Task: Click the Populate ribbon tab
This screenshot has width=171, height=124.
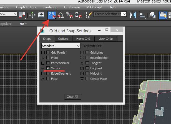Action: pos(6,24)
